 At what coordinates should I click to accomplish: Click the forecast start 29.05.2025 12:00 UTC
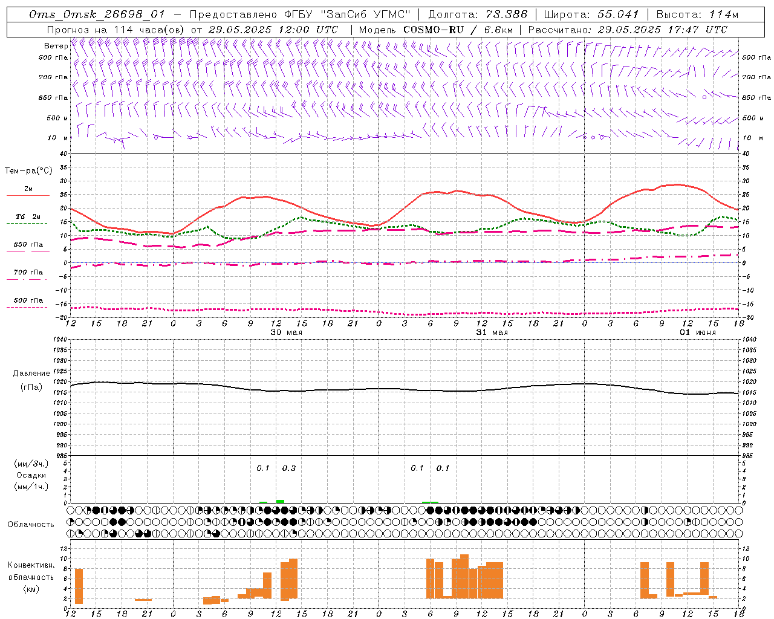pos(273,30)
